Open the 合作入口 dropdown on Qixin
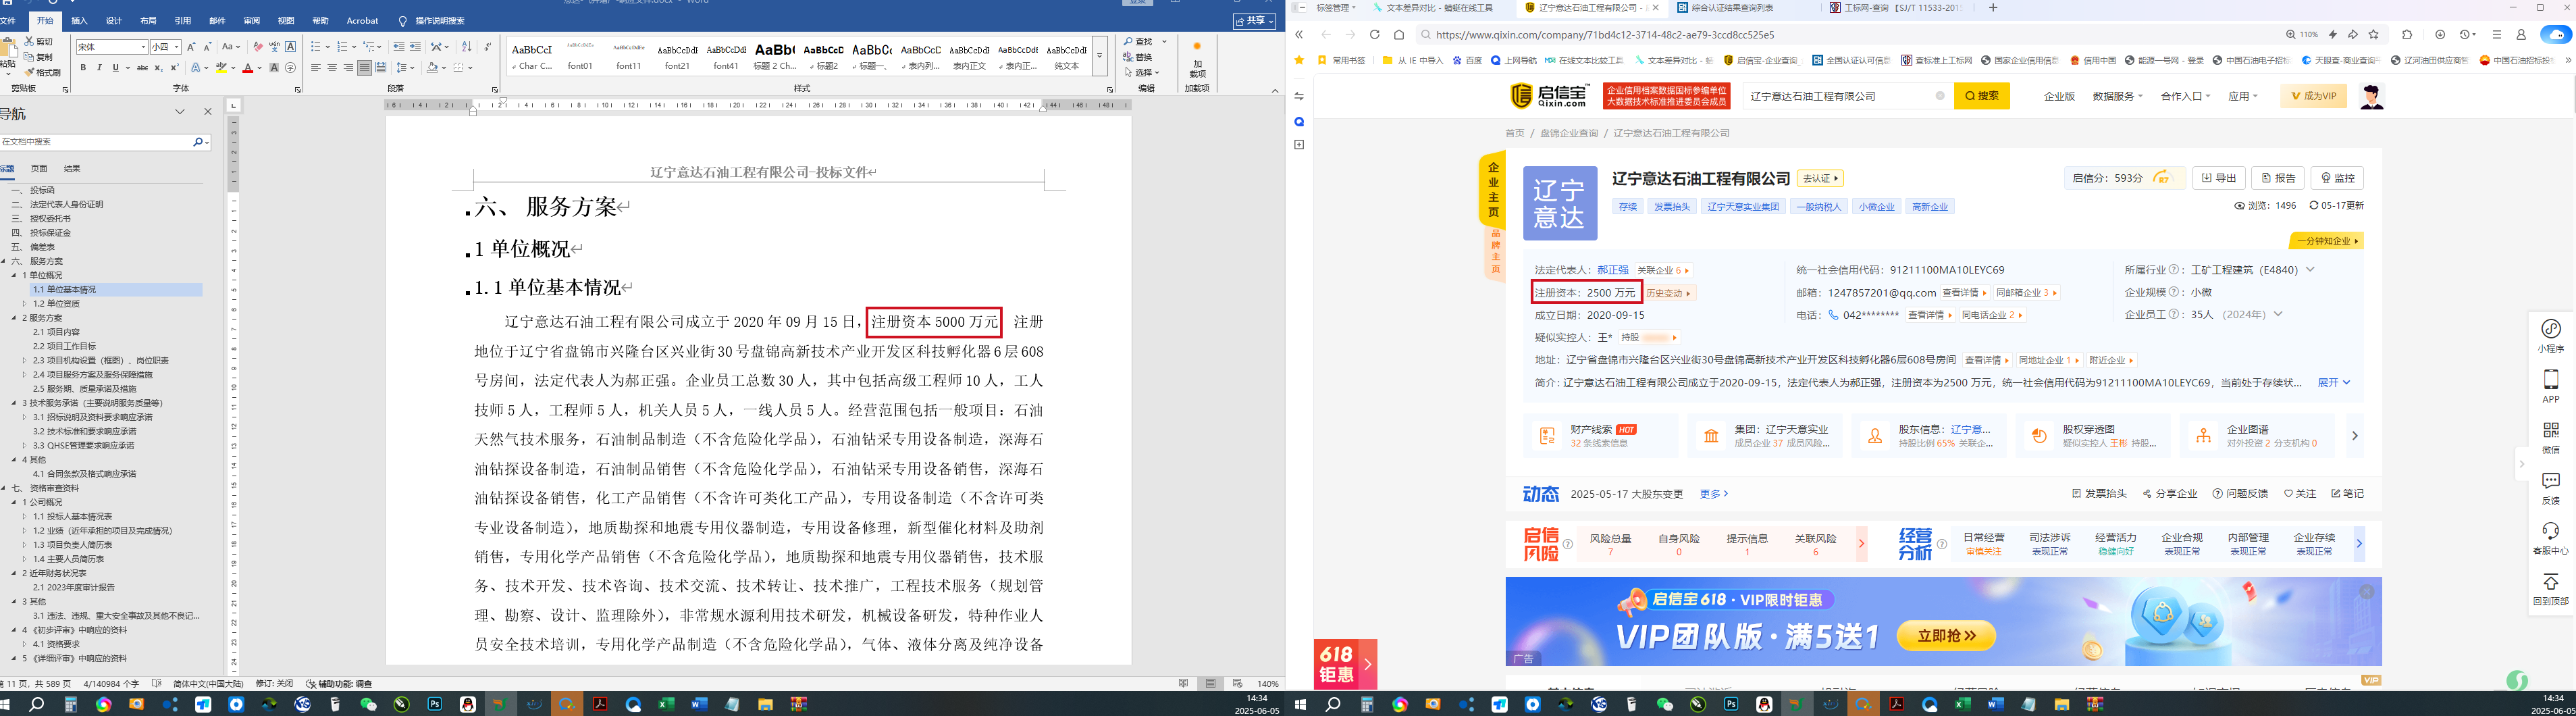The height and width of the screenshot is (716, 2576). tap(2185, 96)
